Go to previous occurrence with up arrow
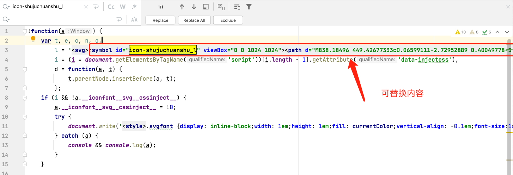The height and width of the screenshot is (175, 513). pyautogui.click(x=182, y=7)
